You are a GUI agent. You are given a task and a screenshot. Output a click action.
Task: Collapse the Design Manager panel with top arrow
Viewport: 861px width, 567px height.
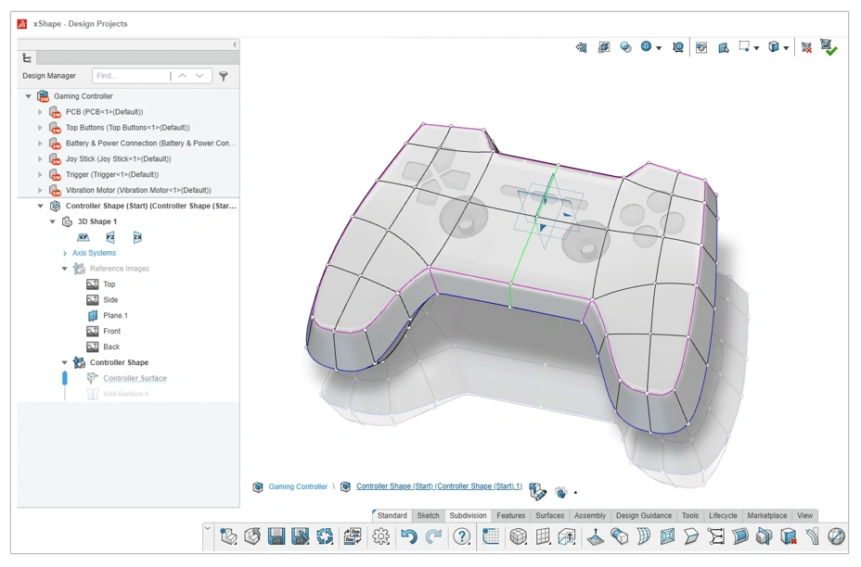pyautogui.click(x=235, y=44)
